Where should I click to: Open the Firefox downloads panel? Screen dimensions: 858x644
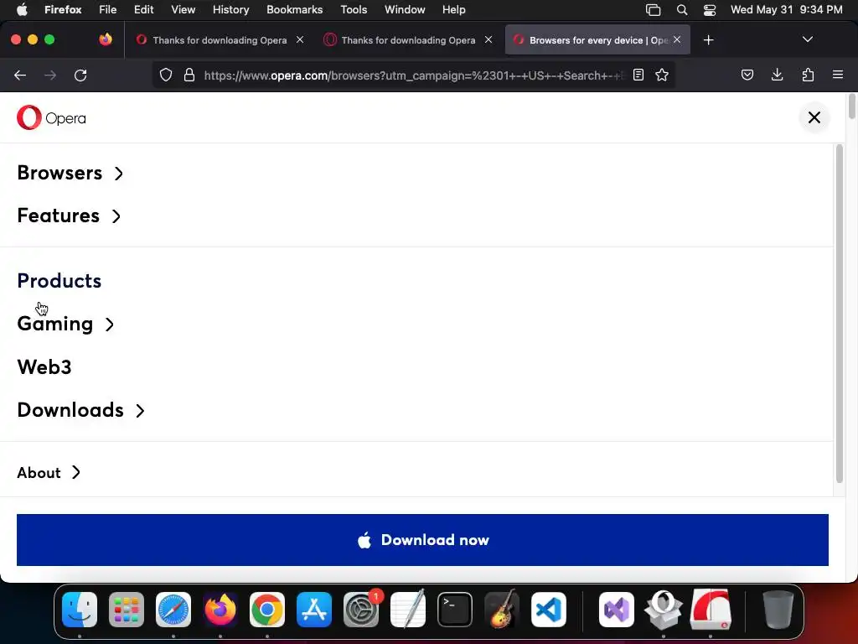coord(777,75)
